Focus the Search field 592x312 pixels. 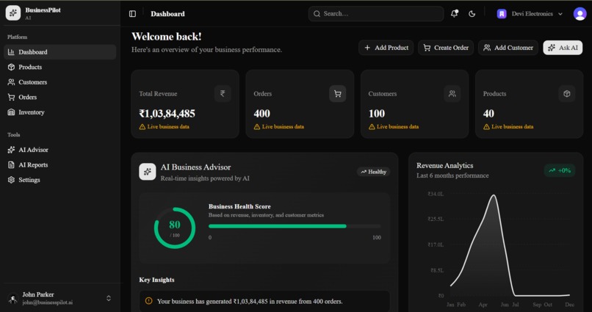[x=376, y=14]
